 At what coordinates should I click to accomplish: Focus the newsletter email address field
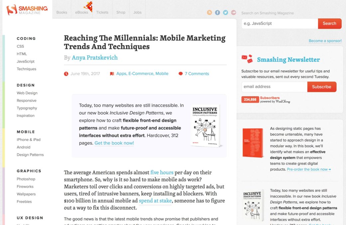click(x=274, y=87)
